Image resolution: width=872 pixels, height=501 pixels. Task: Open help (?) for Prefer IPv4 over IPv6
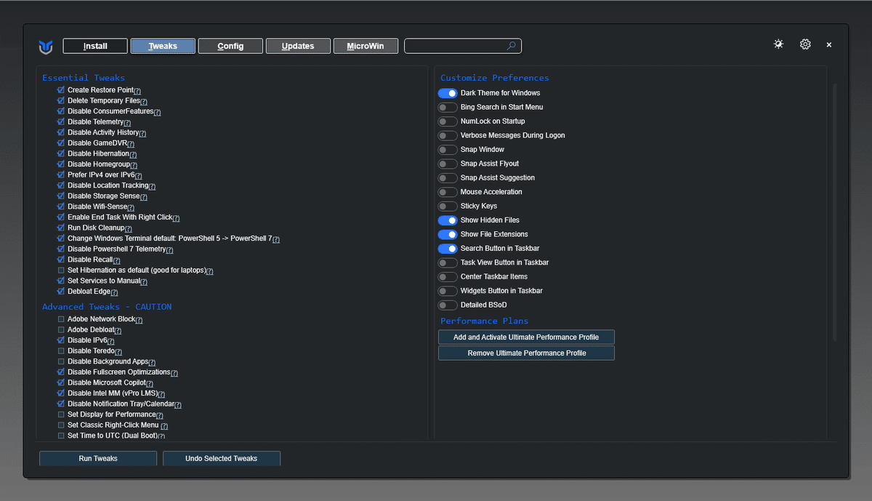[138, 176]
